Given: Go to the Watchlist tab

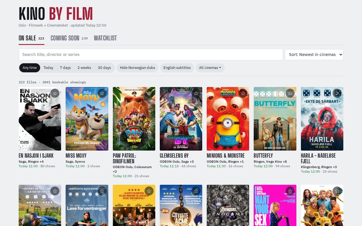Looking at the screenshot, I should [105, 38].
